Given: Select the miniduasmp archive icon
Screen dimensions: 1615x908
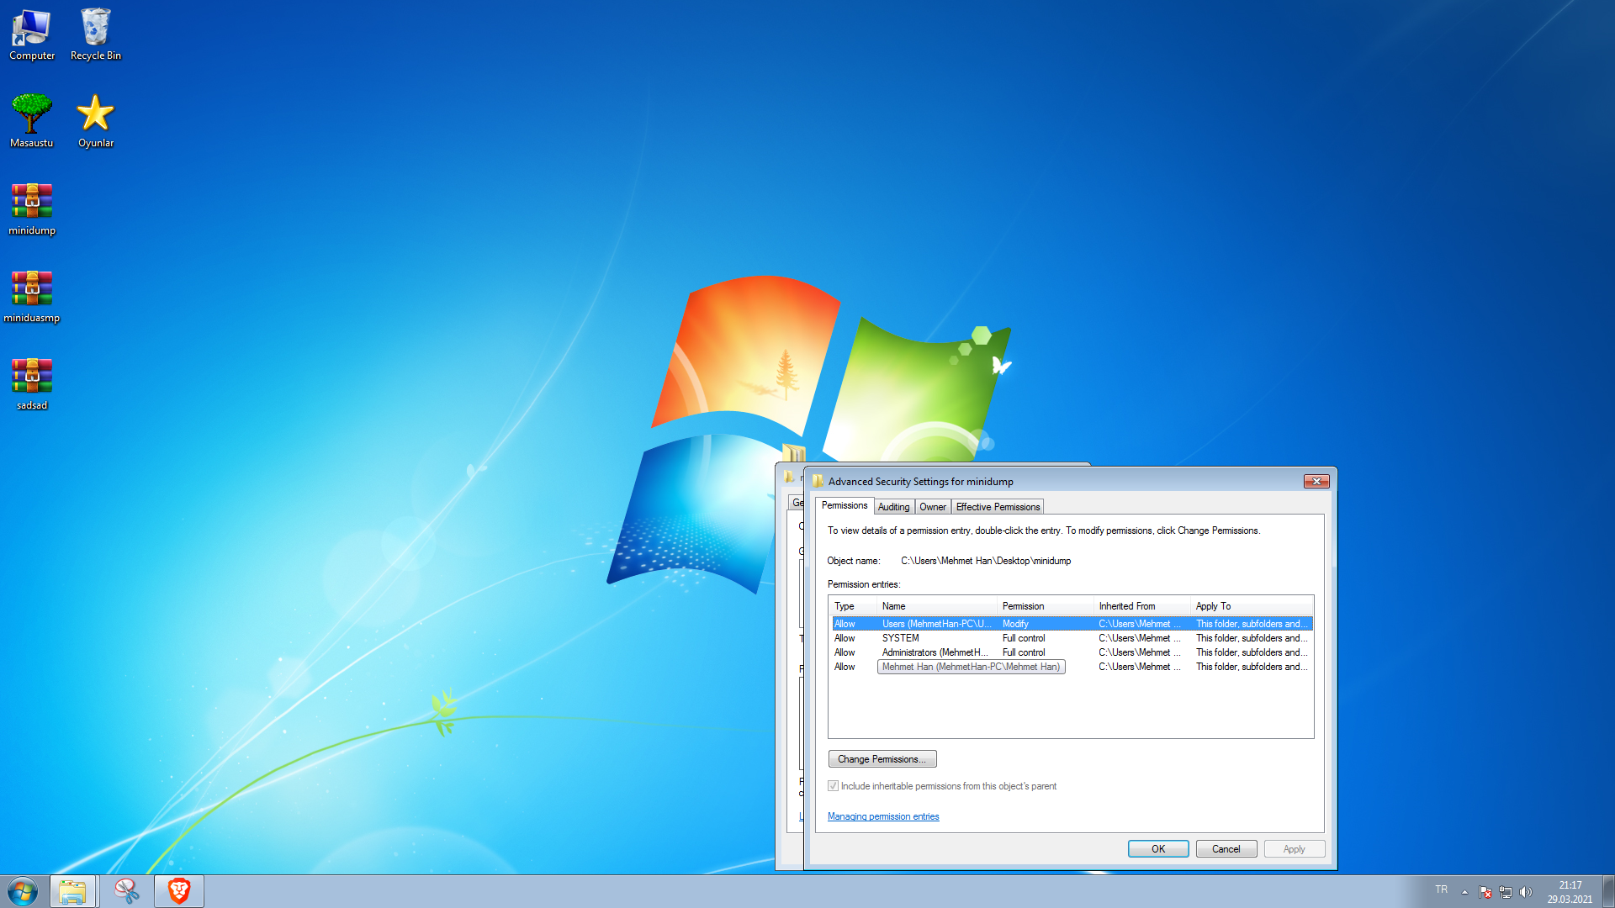Looking at the screenshot, I should point(32,295).
